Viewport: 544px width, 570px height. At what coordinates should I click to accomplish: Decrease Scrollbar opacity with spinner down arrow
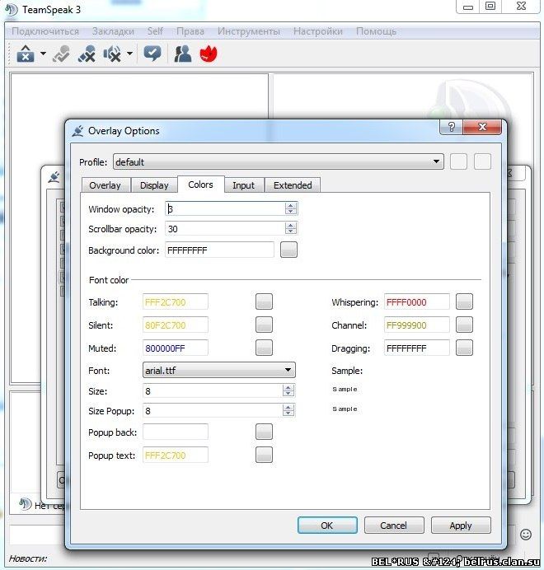click(x=290, y=232)
